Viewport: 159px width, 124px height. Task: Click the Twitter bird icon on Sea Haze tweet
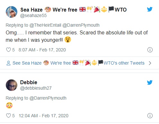(150, 9)
